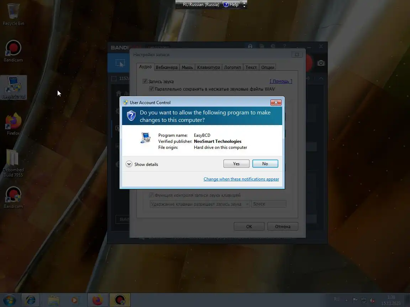This screenshot has height=307, width=410.
Task: Switch to the Логотип tab
Action: click(x=232, y=68)
